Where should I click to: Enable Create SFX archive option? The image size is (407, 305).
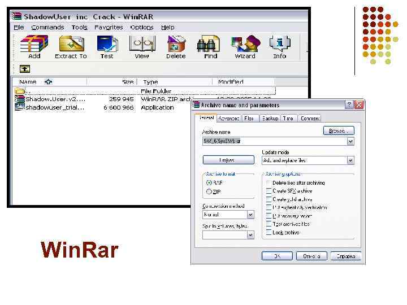269,191
